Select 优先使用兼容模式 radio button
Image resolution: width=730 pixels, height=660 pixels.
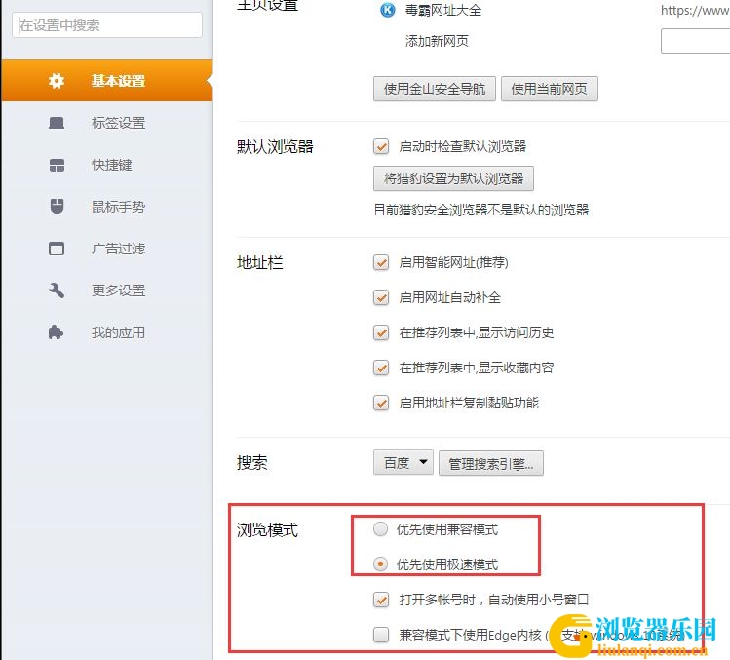pos(380,529)
